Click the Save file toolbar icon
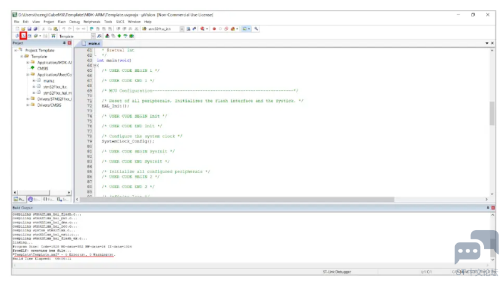Viewport: 504px width, 282px height. click(29, 29)
